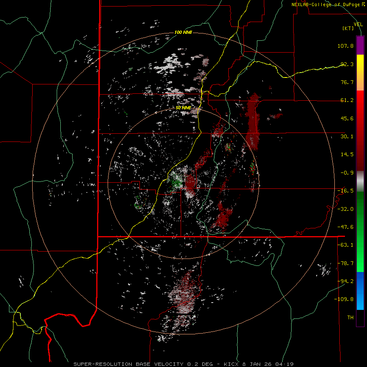Select the -16.5 velocity scale value

(345, 191)
